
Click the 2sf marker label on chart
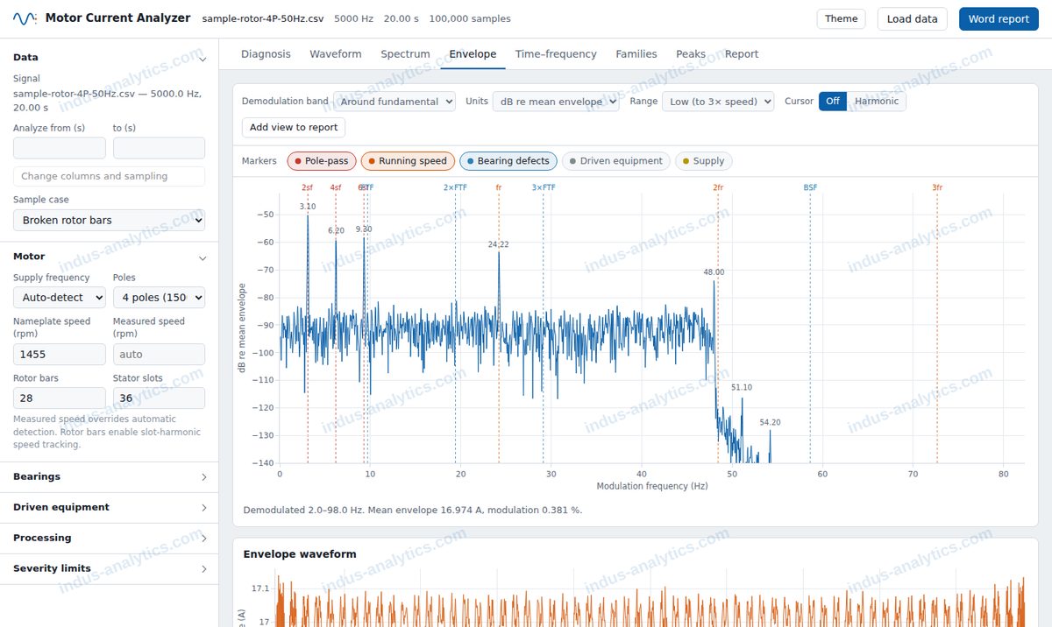(307, 187)
